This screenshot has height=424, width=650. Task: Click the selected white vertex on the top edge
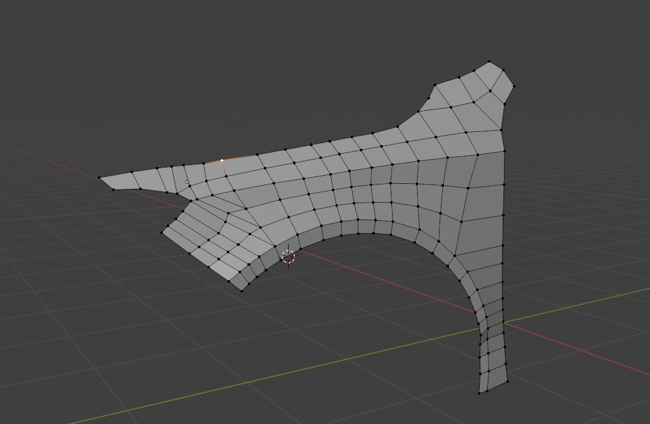click(222, 160)
